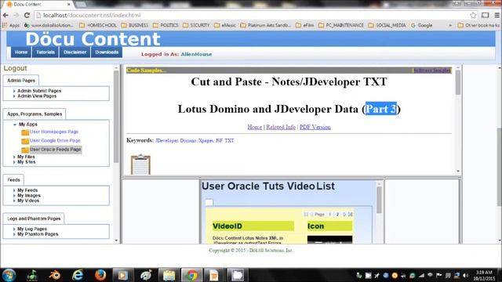Open User Google Drive Page link
Screen dimensions: 502x282
55,140
